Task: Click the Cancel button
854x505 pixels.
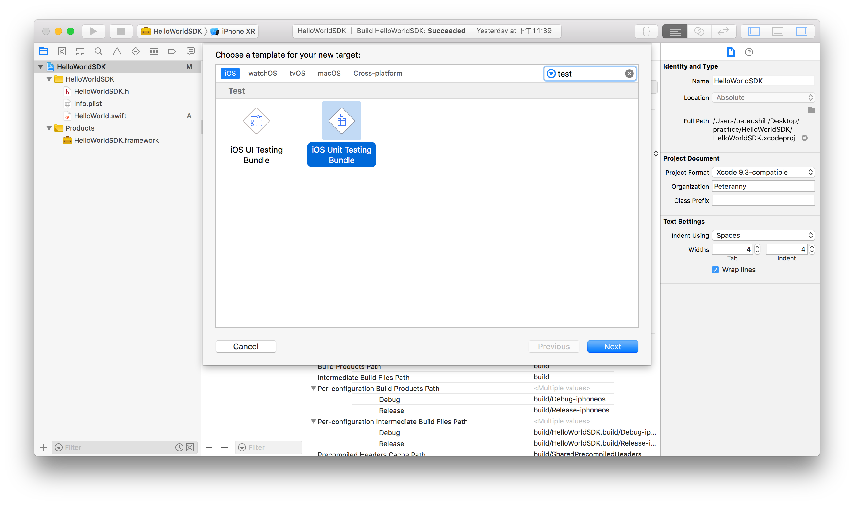Action: point(246,347)
